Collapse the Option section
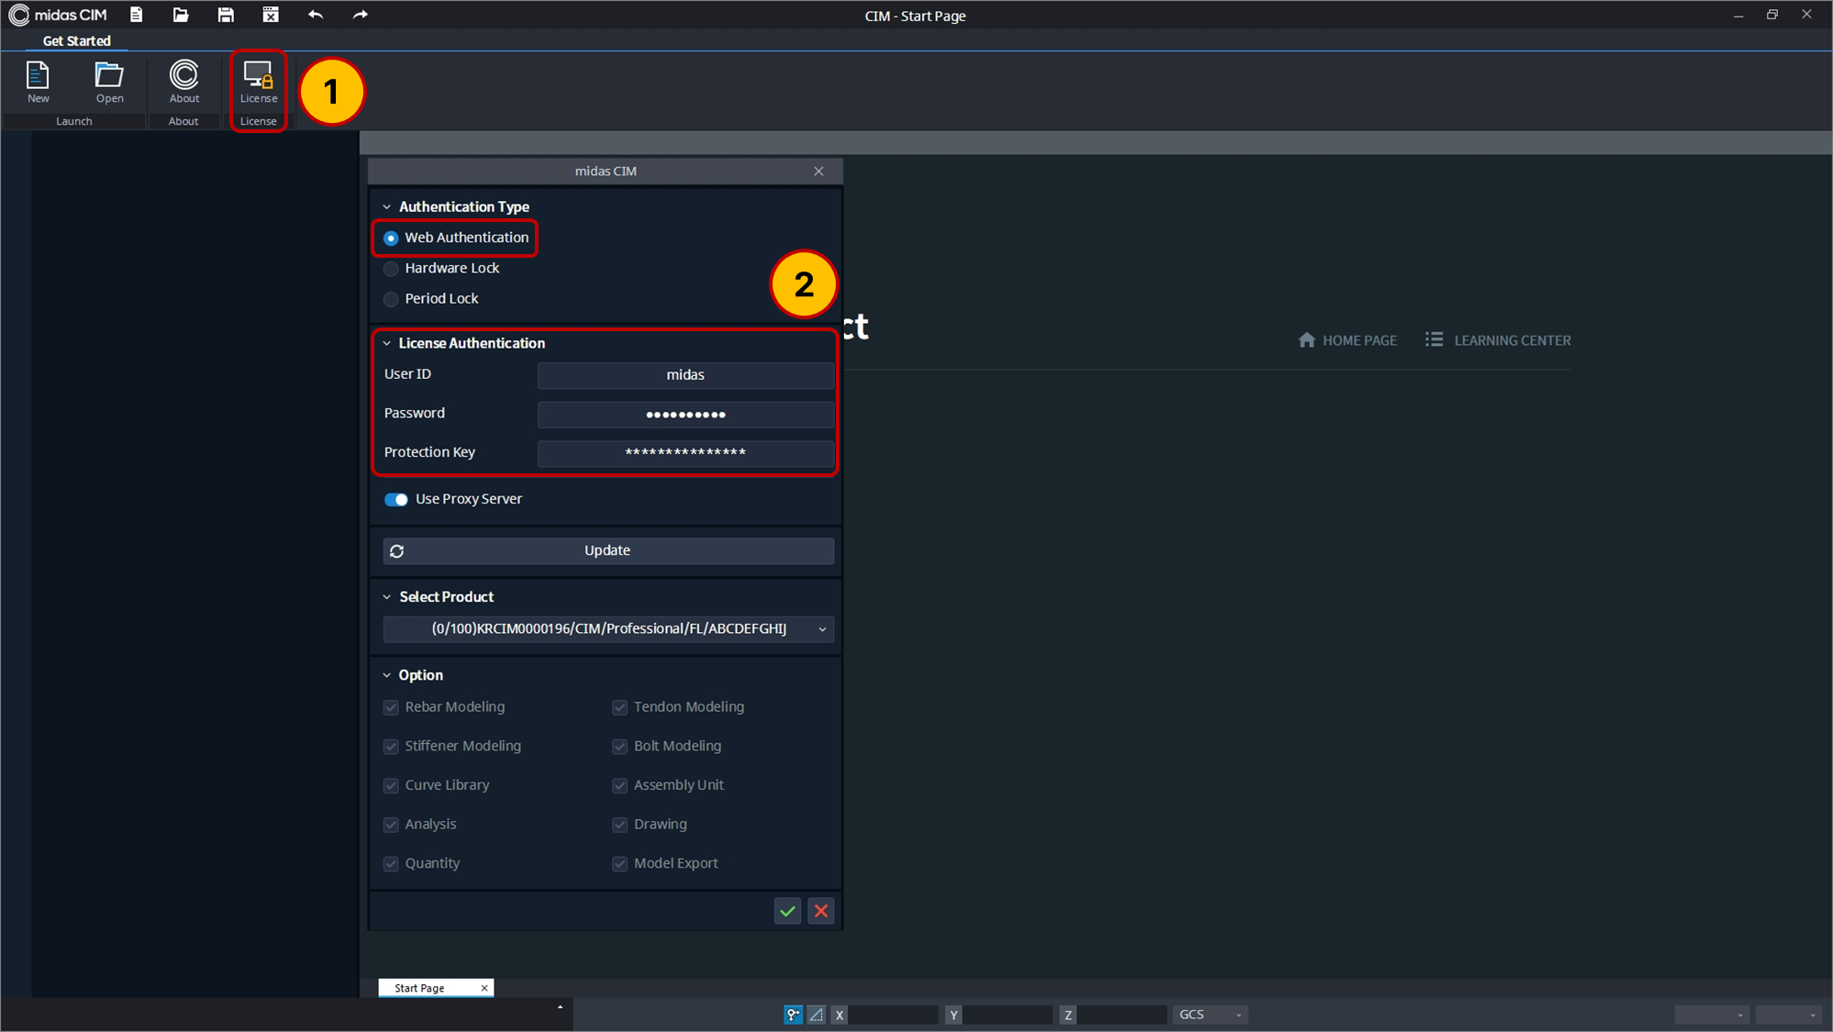The image size is (1833, 1032). tap(386, 675)
